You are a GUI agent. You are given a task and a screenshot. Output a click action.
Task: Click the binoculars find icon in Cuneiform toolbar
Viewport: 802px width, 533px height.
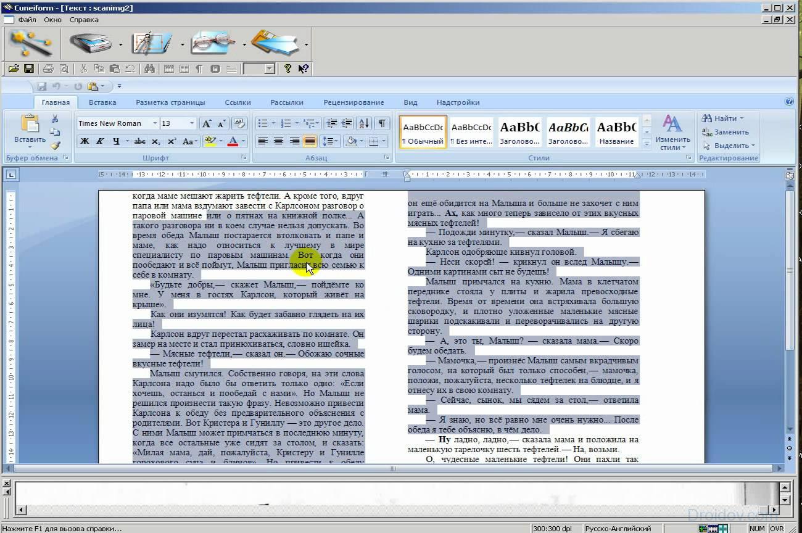[149, 69]
